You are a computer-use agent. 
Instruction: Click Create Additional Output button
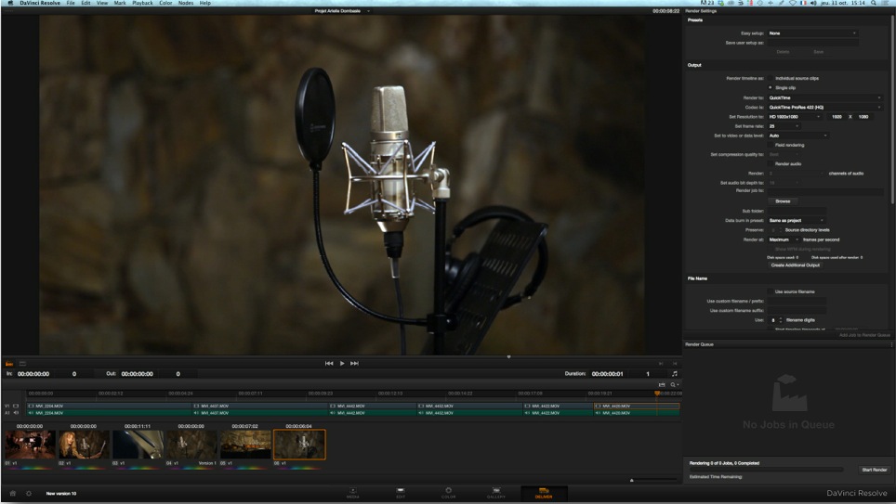point(795,265)
